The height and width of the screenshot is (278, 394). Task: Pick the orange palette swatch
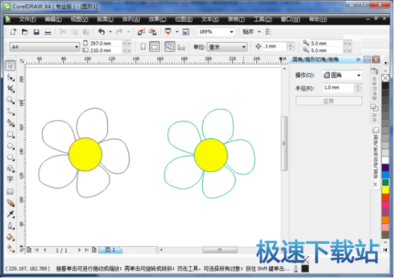click(385, 220)
